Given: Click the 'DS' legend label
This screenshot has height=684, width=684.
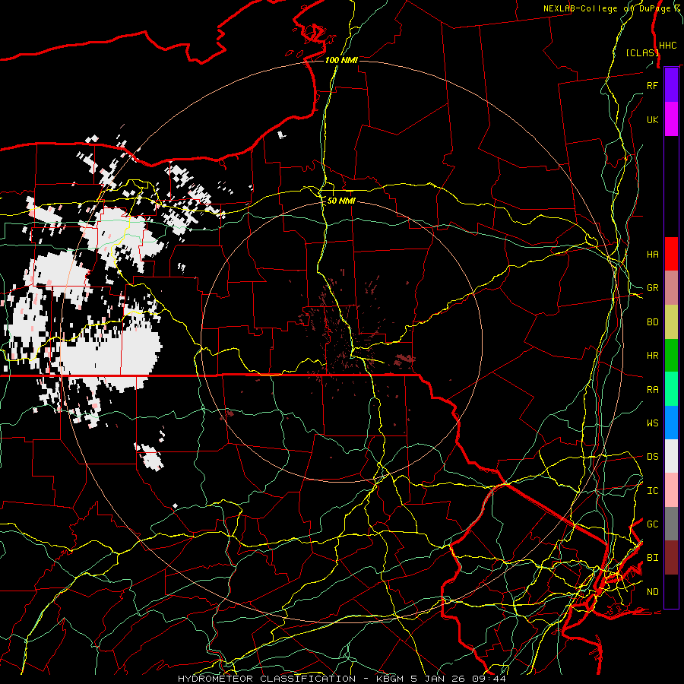Looking at the screenshot, I should [652, 457].
